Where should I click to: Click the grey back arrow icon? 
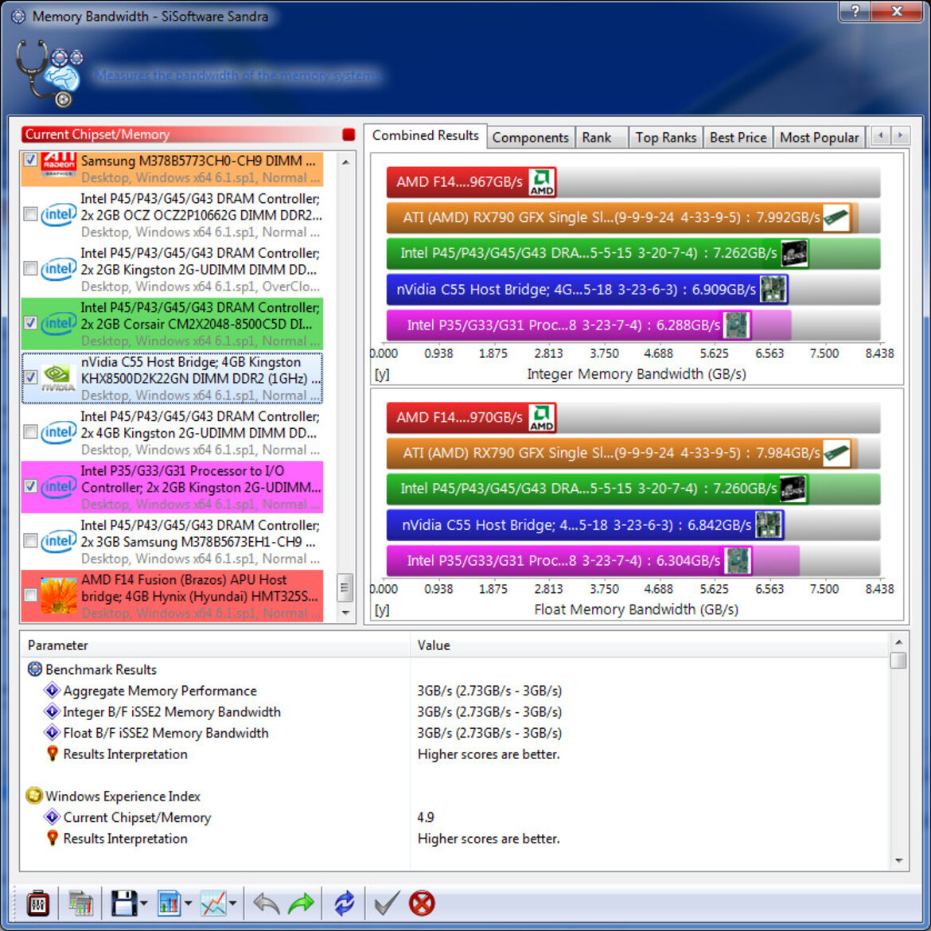tap(266, 903)
